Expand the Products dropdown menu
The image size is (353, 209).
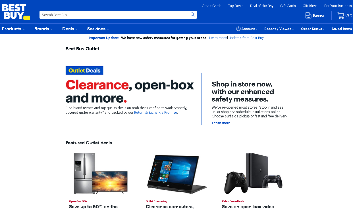pos(13,29)
